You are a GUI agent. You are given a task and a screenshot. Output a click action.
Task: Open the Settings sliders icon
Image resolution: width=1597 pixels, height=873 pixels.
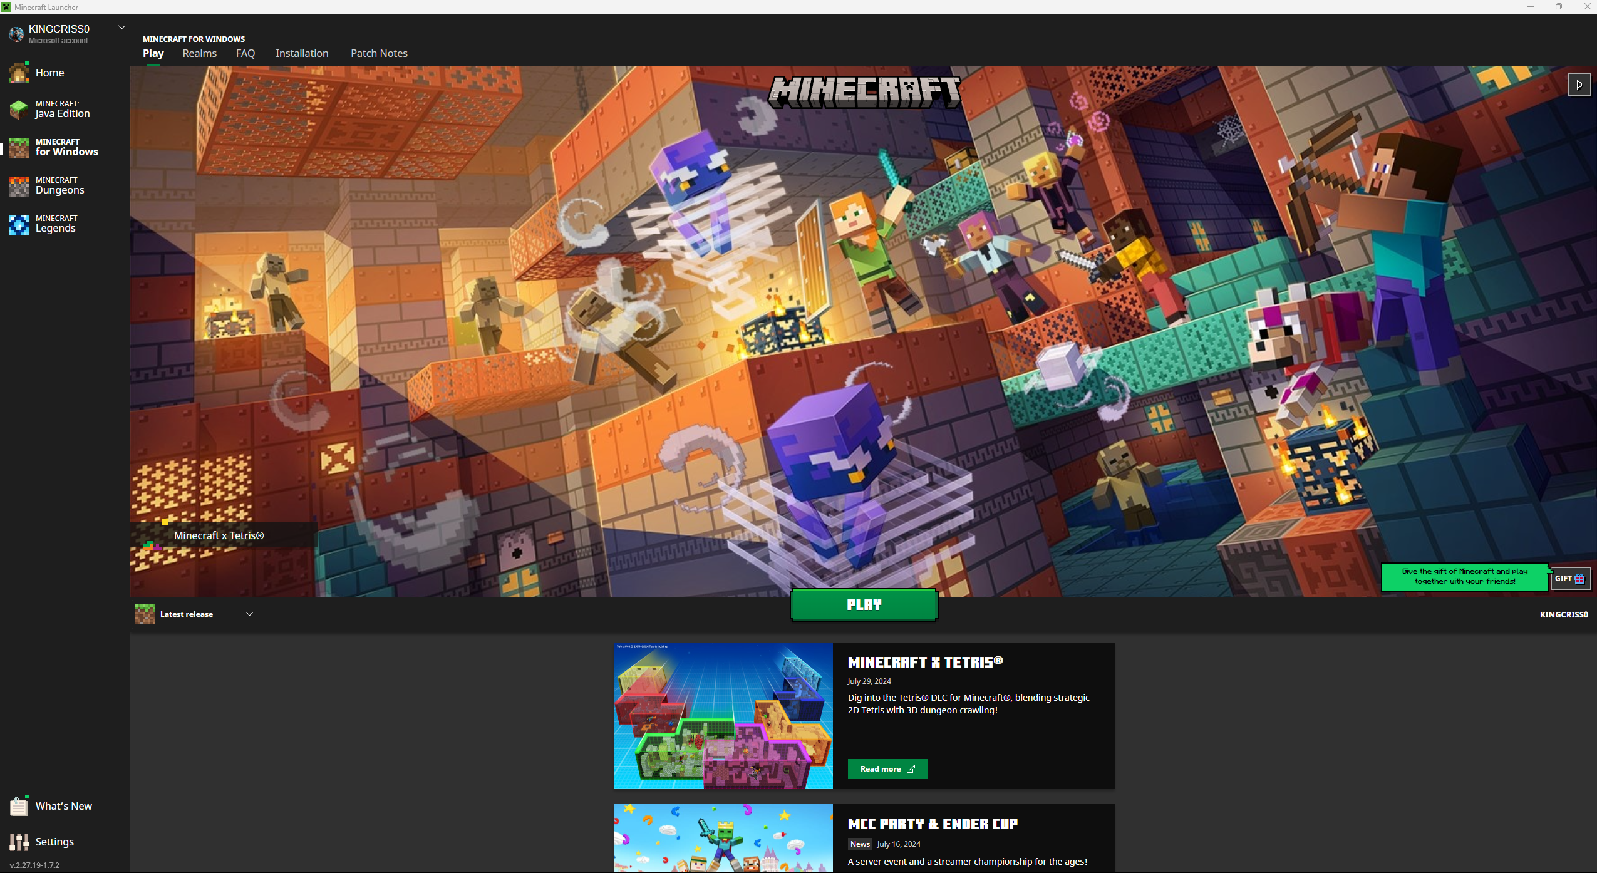(19, 842)
